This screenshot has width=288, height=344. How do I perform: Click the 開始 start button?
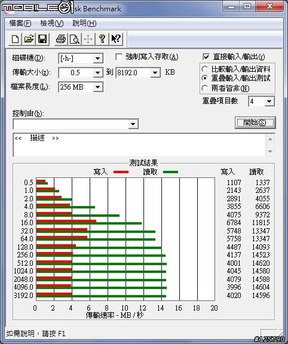point(255,122)
